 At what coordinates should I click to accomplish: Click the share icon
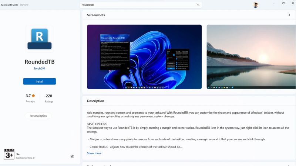tap(72, 156)
